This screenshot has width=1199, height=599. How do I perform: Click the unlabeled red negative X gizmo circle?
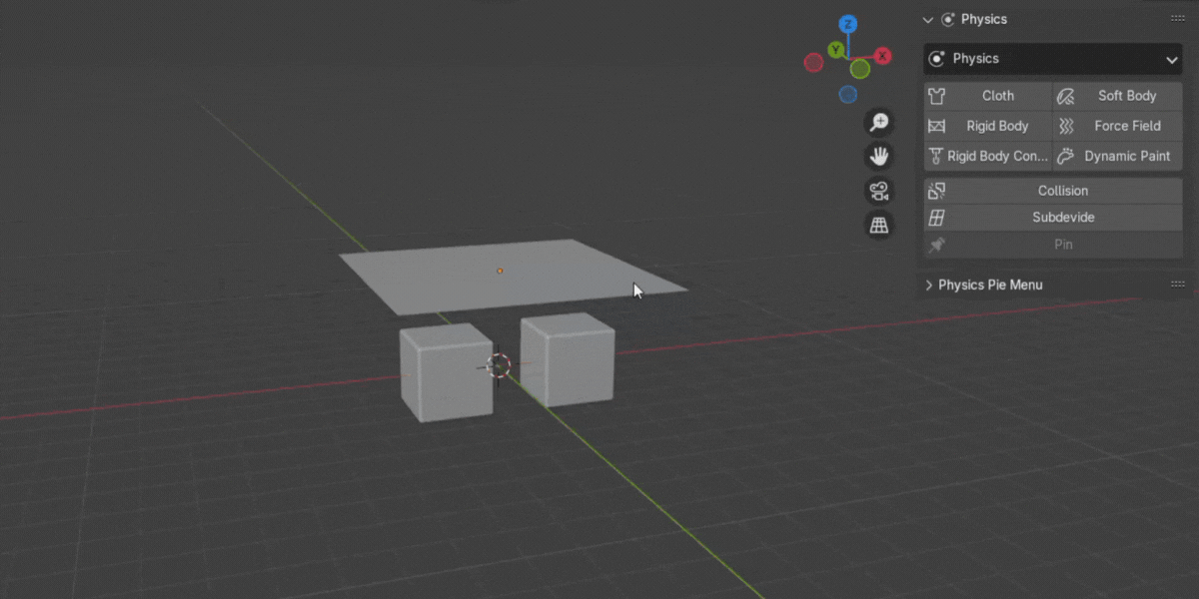click(x=813, y=63)
